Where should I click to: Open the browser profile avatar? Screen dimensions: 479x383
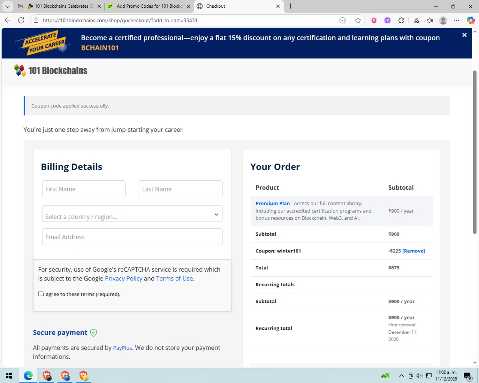[x=443, y=20]
